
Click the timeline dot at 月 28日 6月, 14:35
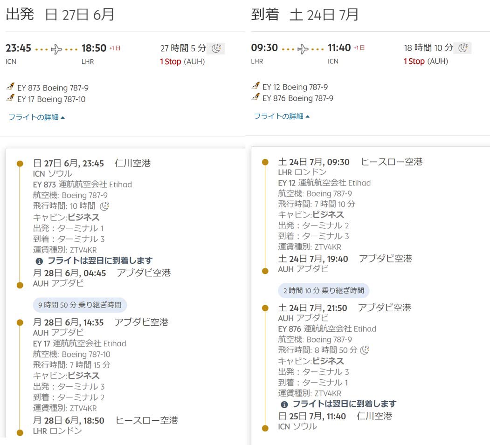20,322
